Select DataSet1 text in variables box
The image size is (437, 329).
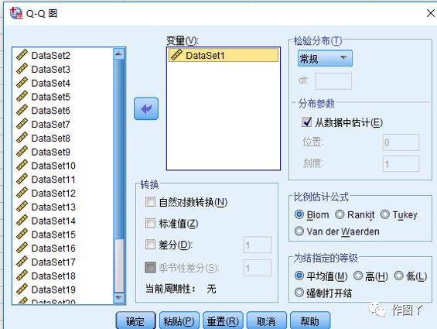[x=205, y=55]
